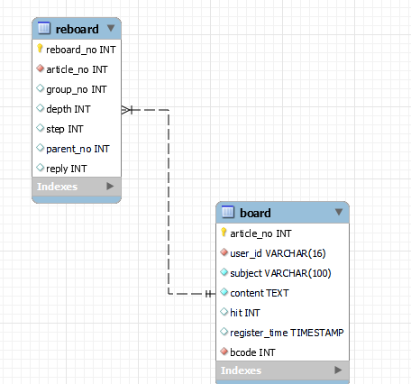
Task: Expand Indexes section of board table
Action: coord(338,370)
